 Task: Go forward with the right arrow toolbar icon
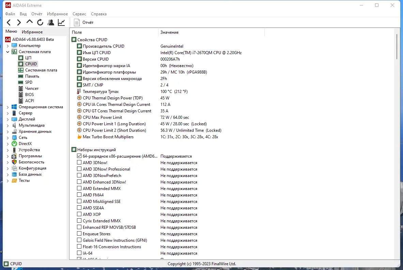coord(19,22)
